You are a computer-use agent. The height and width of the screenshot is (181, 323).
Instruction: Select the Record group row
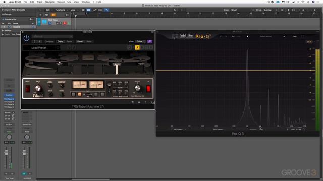pos(18,27)
